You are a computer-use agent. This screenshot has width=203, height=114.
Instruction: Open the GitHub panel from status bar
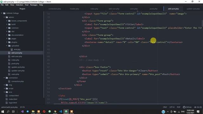(x=187, y=107)
